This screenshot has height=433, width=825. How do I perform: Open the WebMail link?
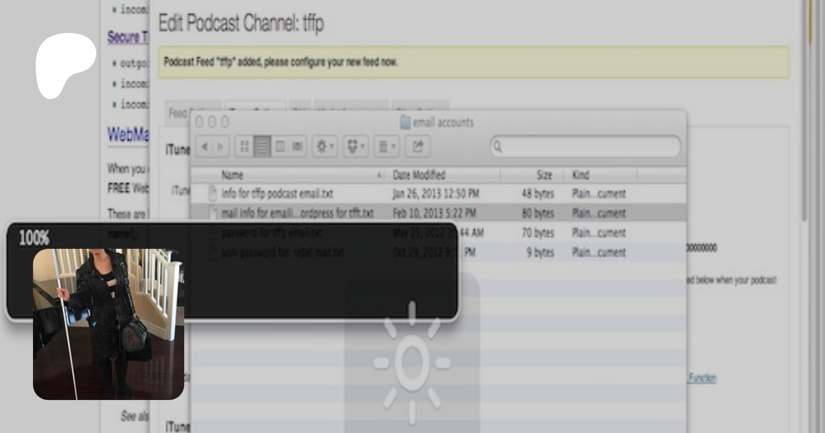pos(128,135)
